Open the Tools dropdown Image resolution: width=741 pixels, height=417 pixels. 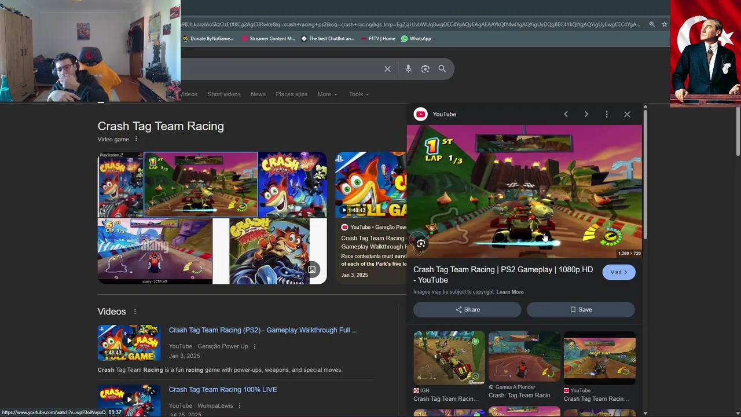pyautogui.click(x=358, y=94)
